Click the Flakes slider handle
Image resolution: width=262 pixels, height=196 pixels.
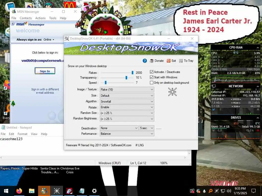(133, 72)
